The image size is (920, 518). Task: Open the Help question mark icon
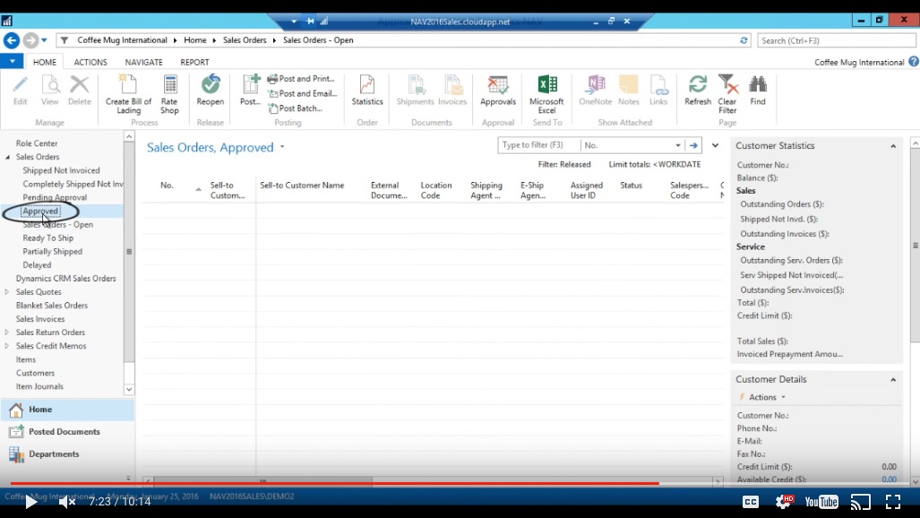tap(914, 61)
